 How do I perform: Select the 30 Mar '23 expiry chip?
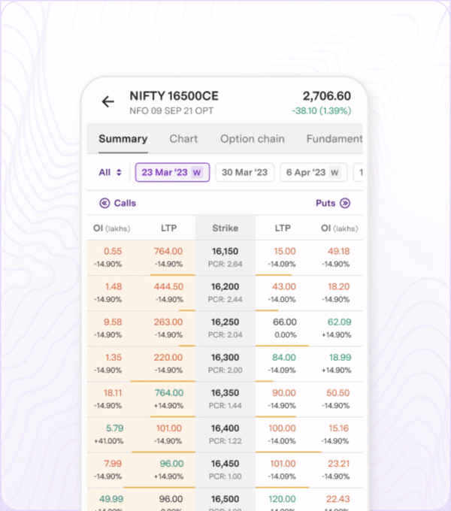pyautogui.click(x=244, y=172)
